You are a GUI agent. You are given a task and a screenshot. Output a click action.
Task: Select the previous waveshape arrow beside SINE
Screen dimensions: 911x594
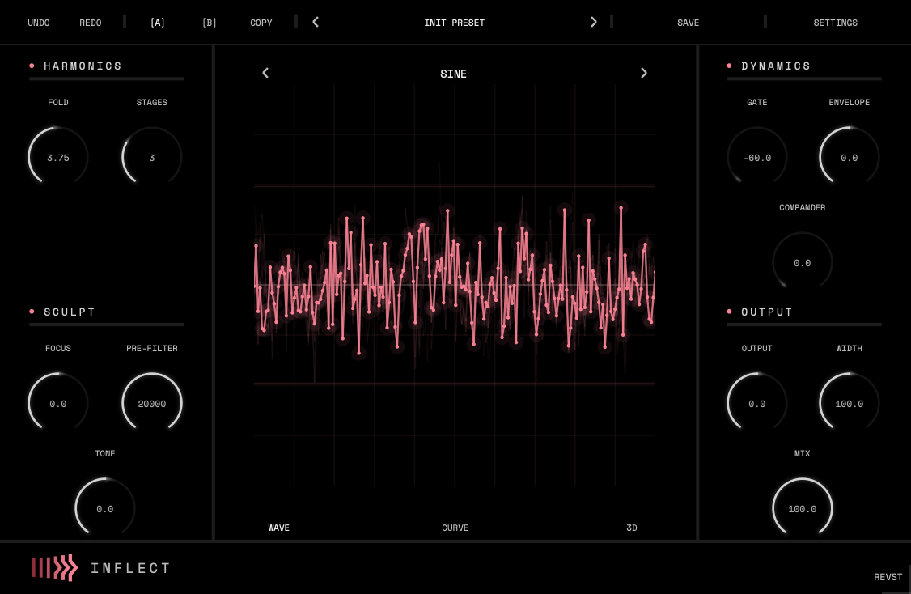pos(265,73)
